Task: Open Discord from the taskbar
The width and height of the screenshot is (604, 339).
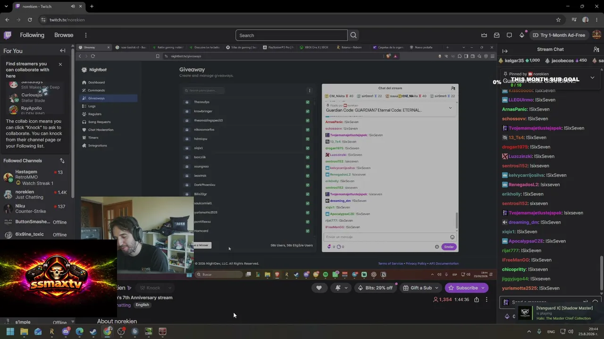Action: (66, 331)
